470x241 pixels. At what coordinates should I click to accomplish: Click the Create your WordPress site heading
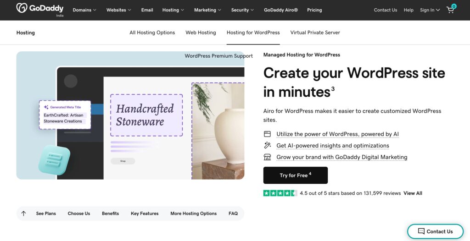point(354,82)
